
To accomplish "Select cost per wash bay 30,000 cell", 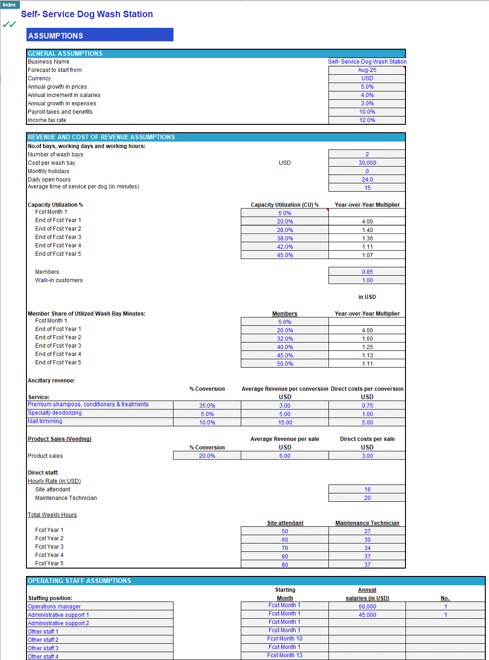I will click(367, 163).
